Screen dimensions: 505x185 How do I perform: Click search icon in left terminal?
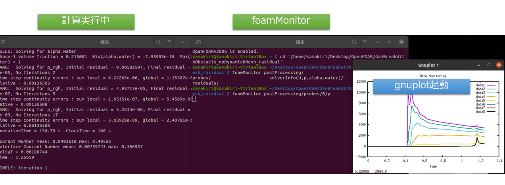coord(159,42)
